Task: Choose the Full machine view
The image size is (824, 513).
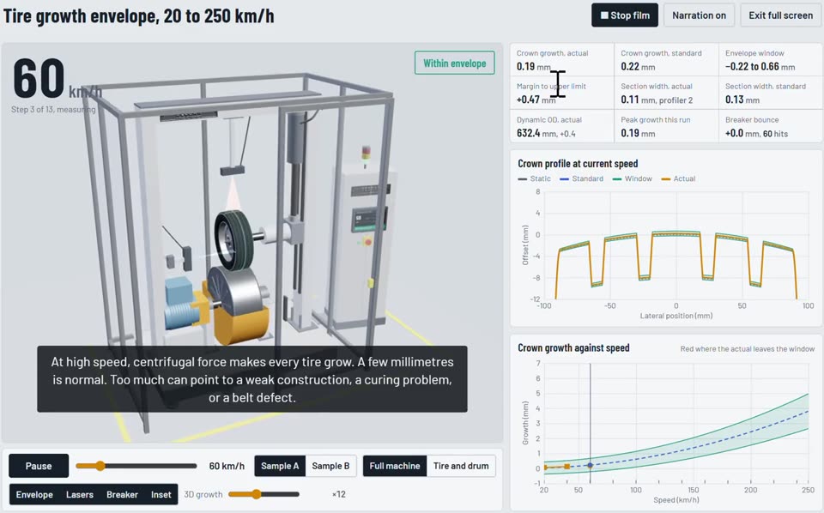Action: (x=395, y=466)
